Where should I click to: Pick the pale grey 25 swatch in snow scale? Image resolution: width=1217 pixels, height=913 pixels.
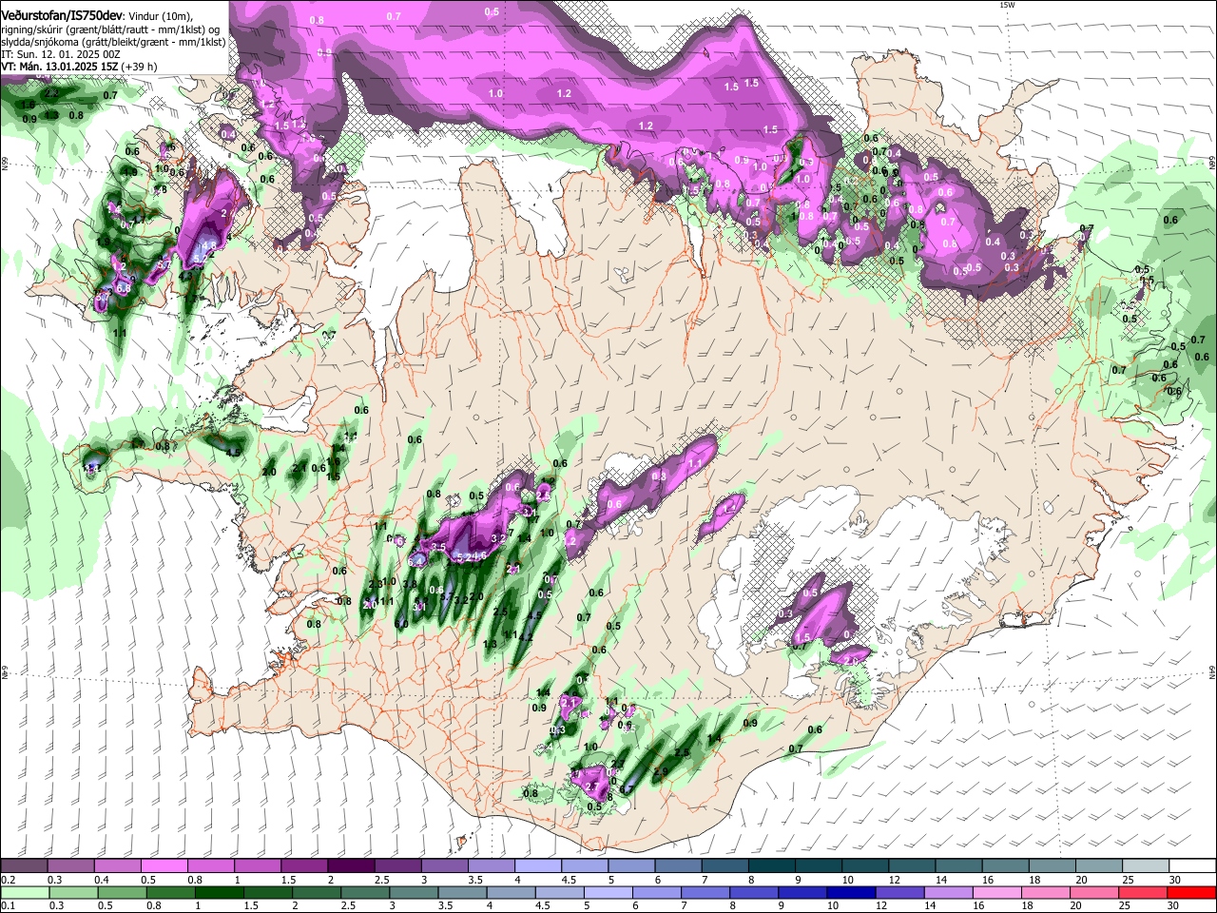click(1146, 865)
